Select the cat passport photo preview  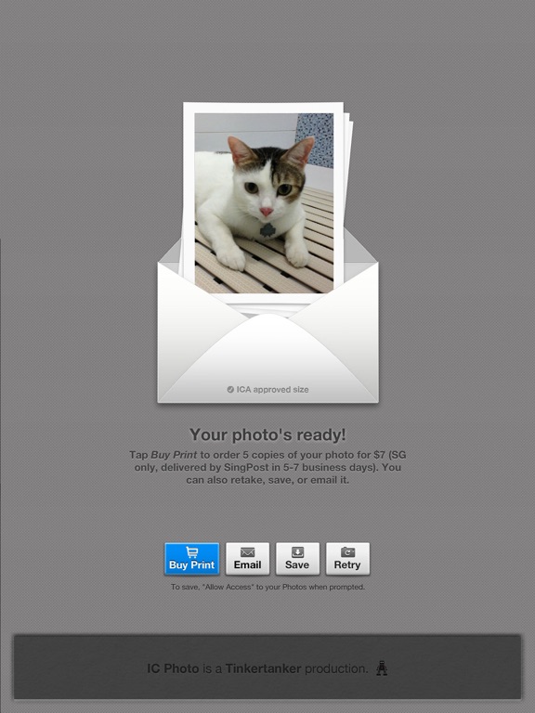[264, 202]
